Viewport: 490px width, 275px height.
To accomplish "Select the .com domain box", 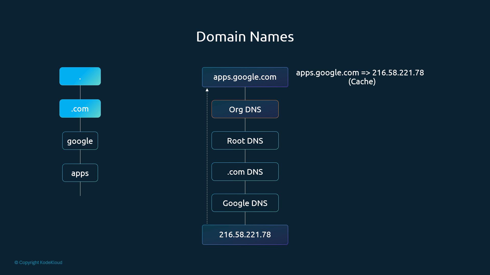I will (x=80, y=108).
